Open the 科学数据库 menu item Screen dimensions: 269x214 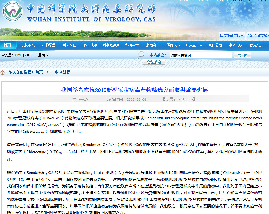tap(111, 45)
